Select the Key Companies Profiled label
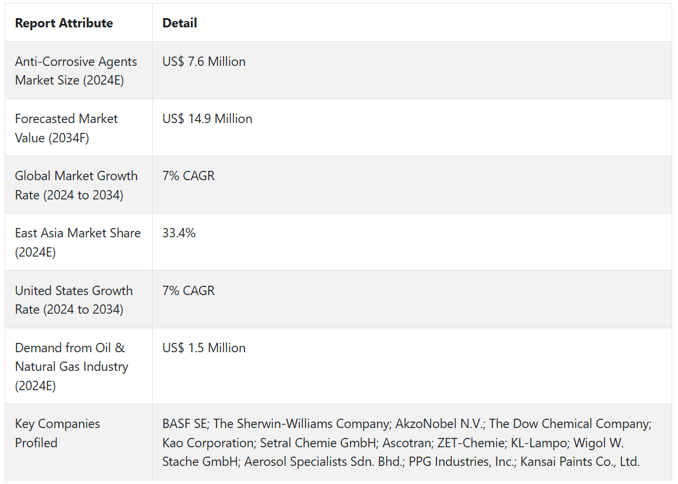678x484 pixels. coord(57,433)
